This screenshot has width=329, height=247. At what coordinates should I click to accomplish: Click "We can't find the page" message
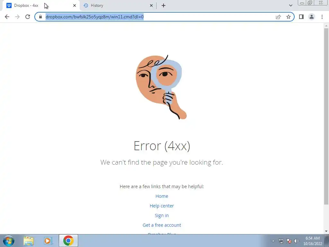(162, 162)
